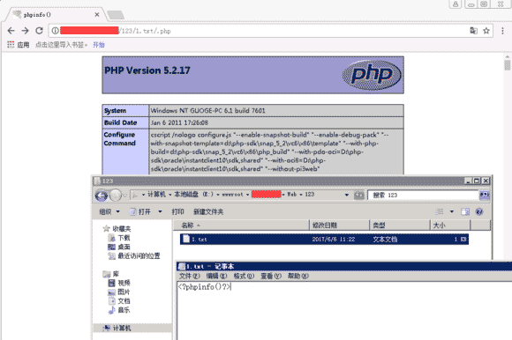Select 库 in the navigation pane
The width and height of the screenshot is (512, 340).
(x=111, y=274)
